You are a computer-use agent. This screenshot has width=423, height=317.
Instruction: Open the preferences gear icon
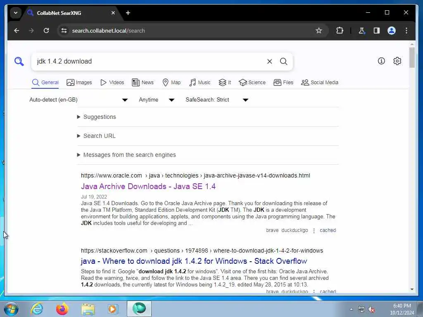tap(397, 61)
